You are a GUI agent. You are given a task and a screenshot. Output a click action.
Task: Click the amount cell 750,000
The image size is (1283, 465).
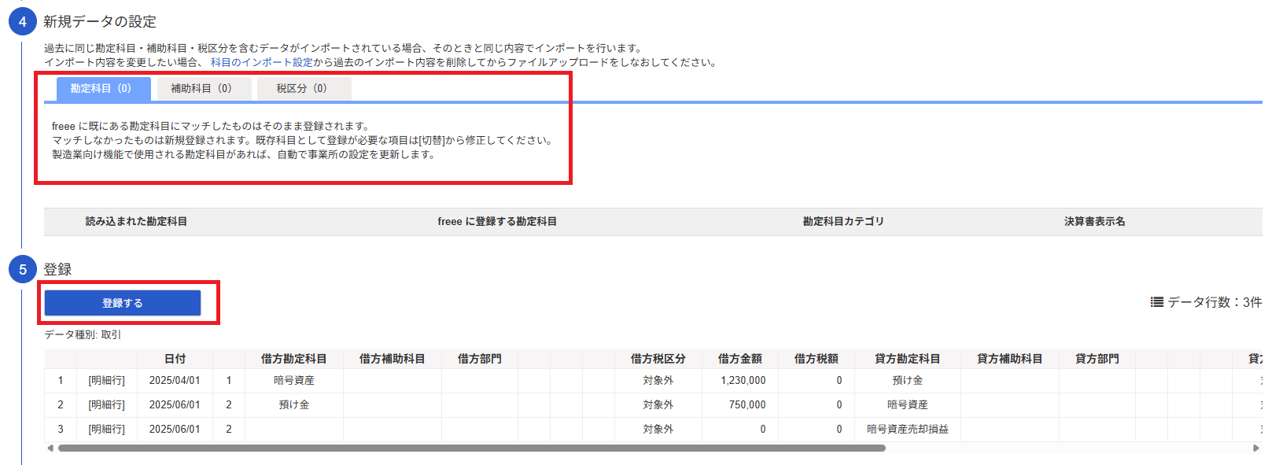tap(739, 405)
